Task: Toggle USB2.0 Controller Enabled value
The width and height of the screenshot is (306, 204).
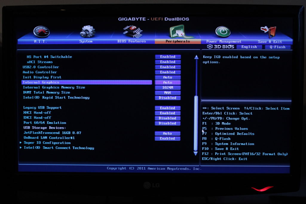Action: [168, 67]
